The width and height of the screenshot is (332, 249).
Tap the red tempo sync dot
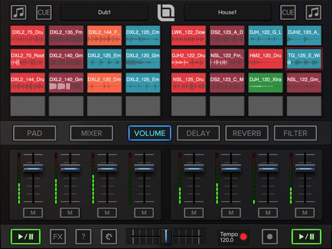[x=243, y=236]
